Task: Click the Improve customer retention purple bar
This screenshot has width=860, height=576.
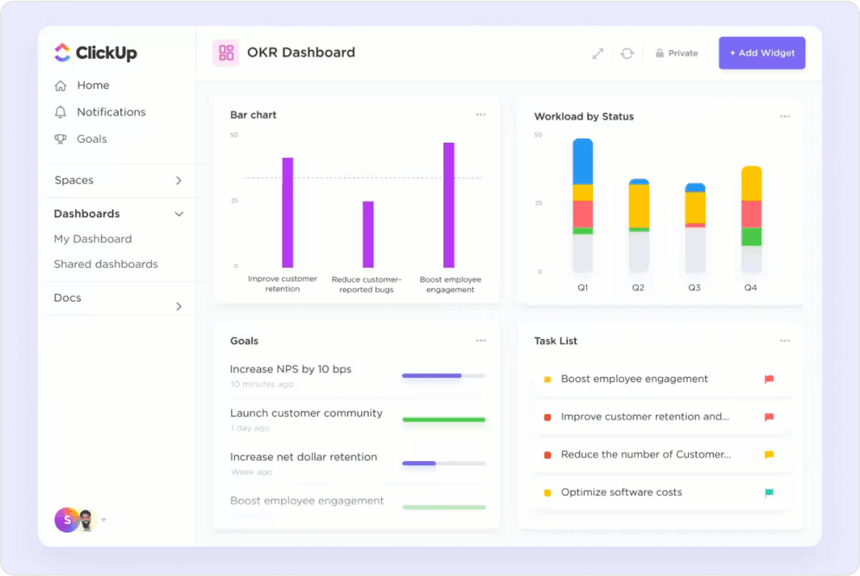Action: (288, 213)
